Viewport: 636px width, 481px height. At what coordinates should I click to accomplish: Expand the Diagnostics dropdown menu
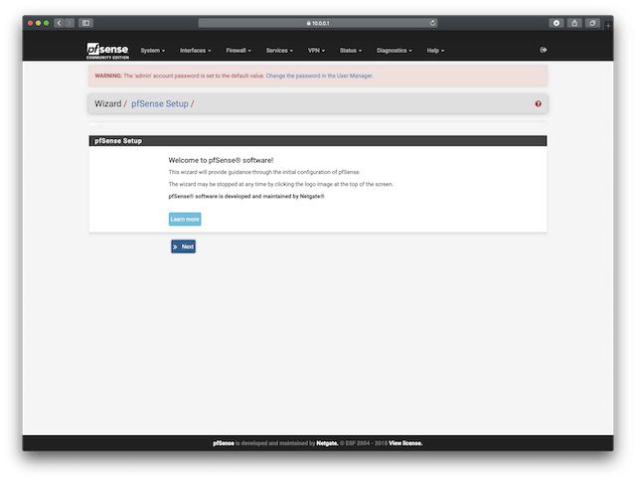pyautogui.click(x=395, y=51)
